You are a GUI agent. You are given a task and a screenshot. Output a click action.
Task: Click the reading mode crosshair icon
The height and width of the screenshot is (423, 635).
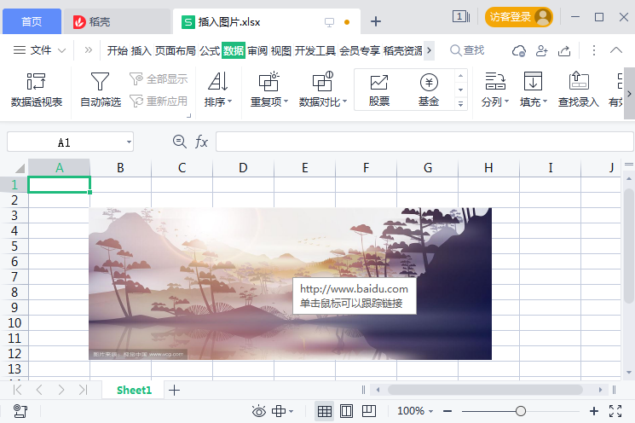pos(279,411)
